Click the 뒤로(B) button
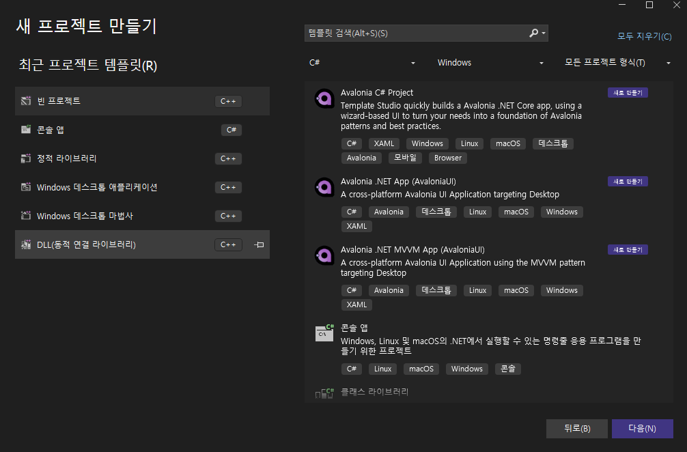The width and height of the screenshot is (687, 452). click(x=576, y=428)
